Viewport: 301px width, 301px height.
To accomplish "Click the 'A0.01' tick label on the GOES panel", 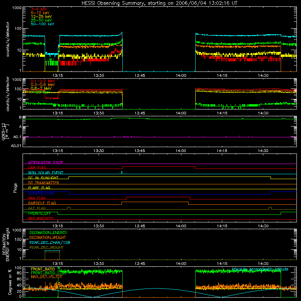I will 16,146.
